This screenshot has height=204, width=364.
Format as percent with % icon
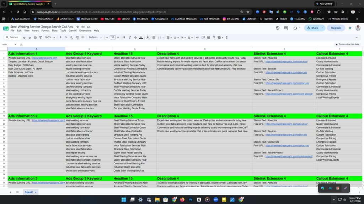click(66, 37)
